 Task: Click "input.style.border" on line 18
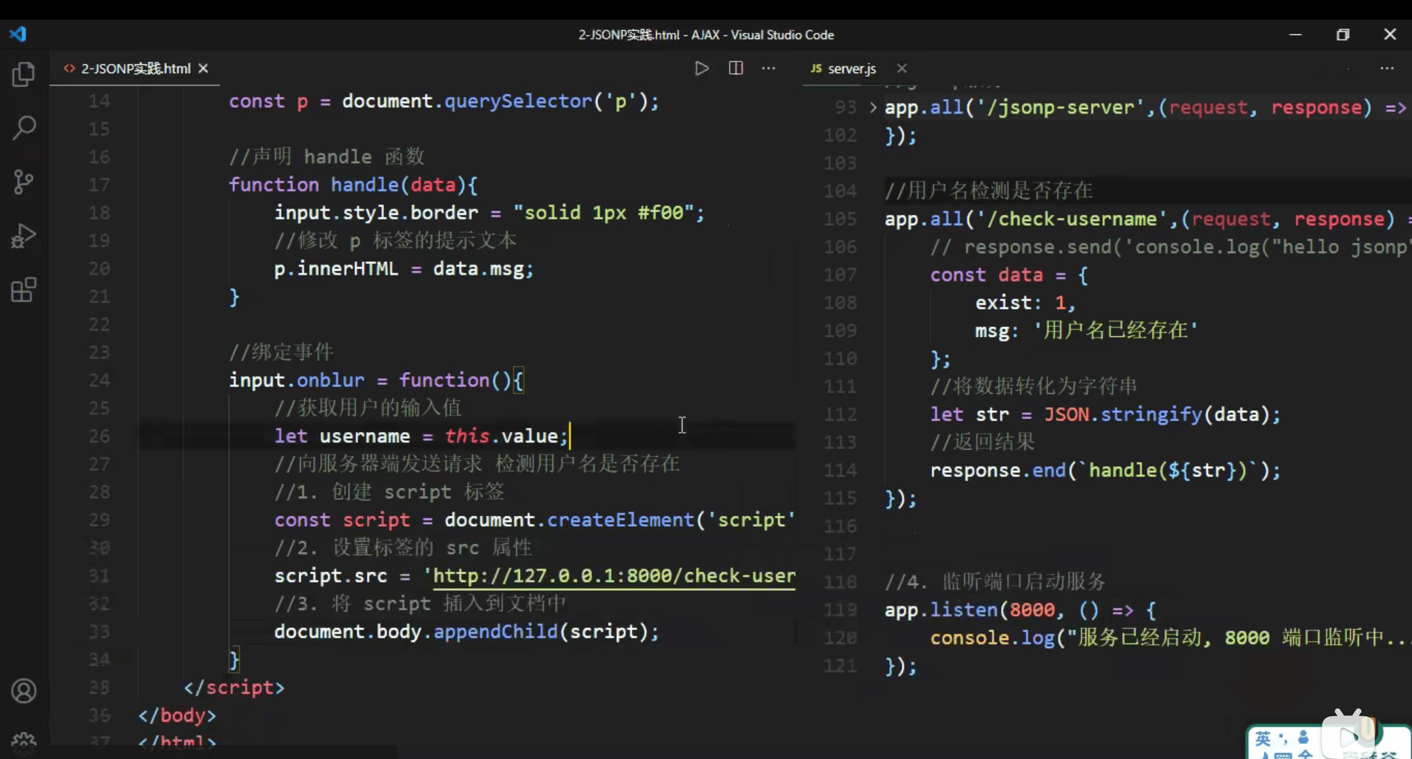[376, 213]
